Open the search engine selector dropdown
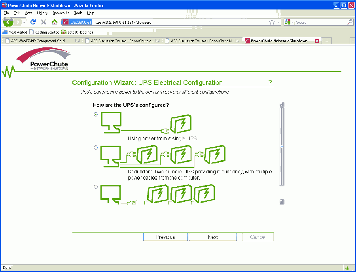The width and height of the screenshot is (356, 272). tap(290, 23)
